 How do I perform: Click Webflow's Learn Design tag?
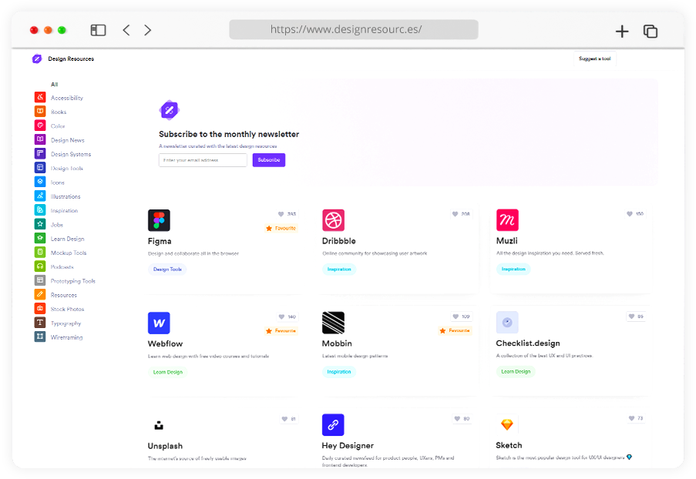tap(168, 372)
